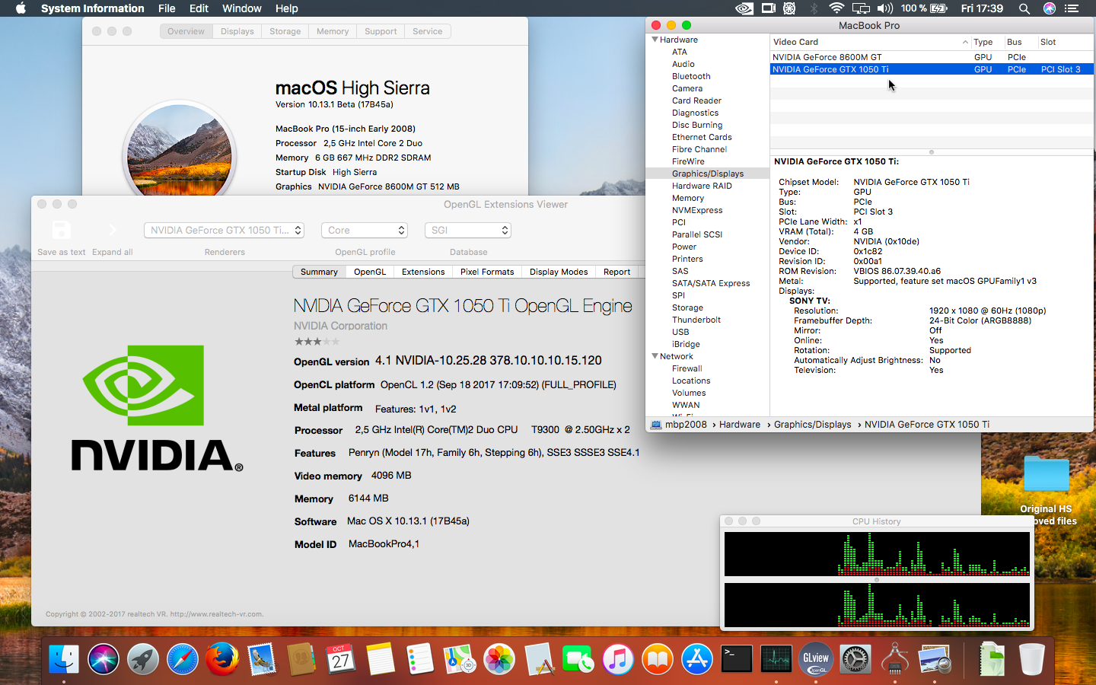Image resolution: width=1096 pixels, height=685 pixels.
Task: Open App Store from the Dock
Action: point(697,659)
